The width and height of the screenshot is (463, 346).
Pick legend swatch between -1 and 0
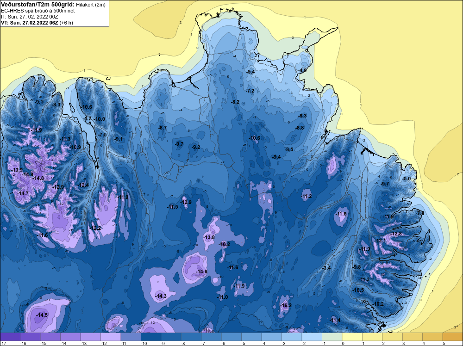tap(332, 337)
